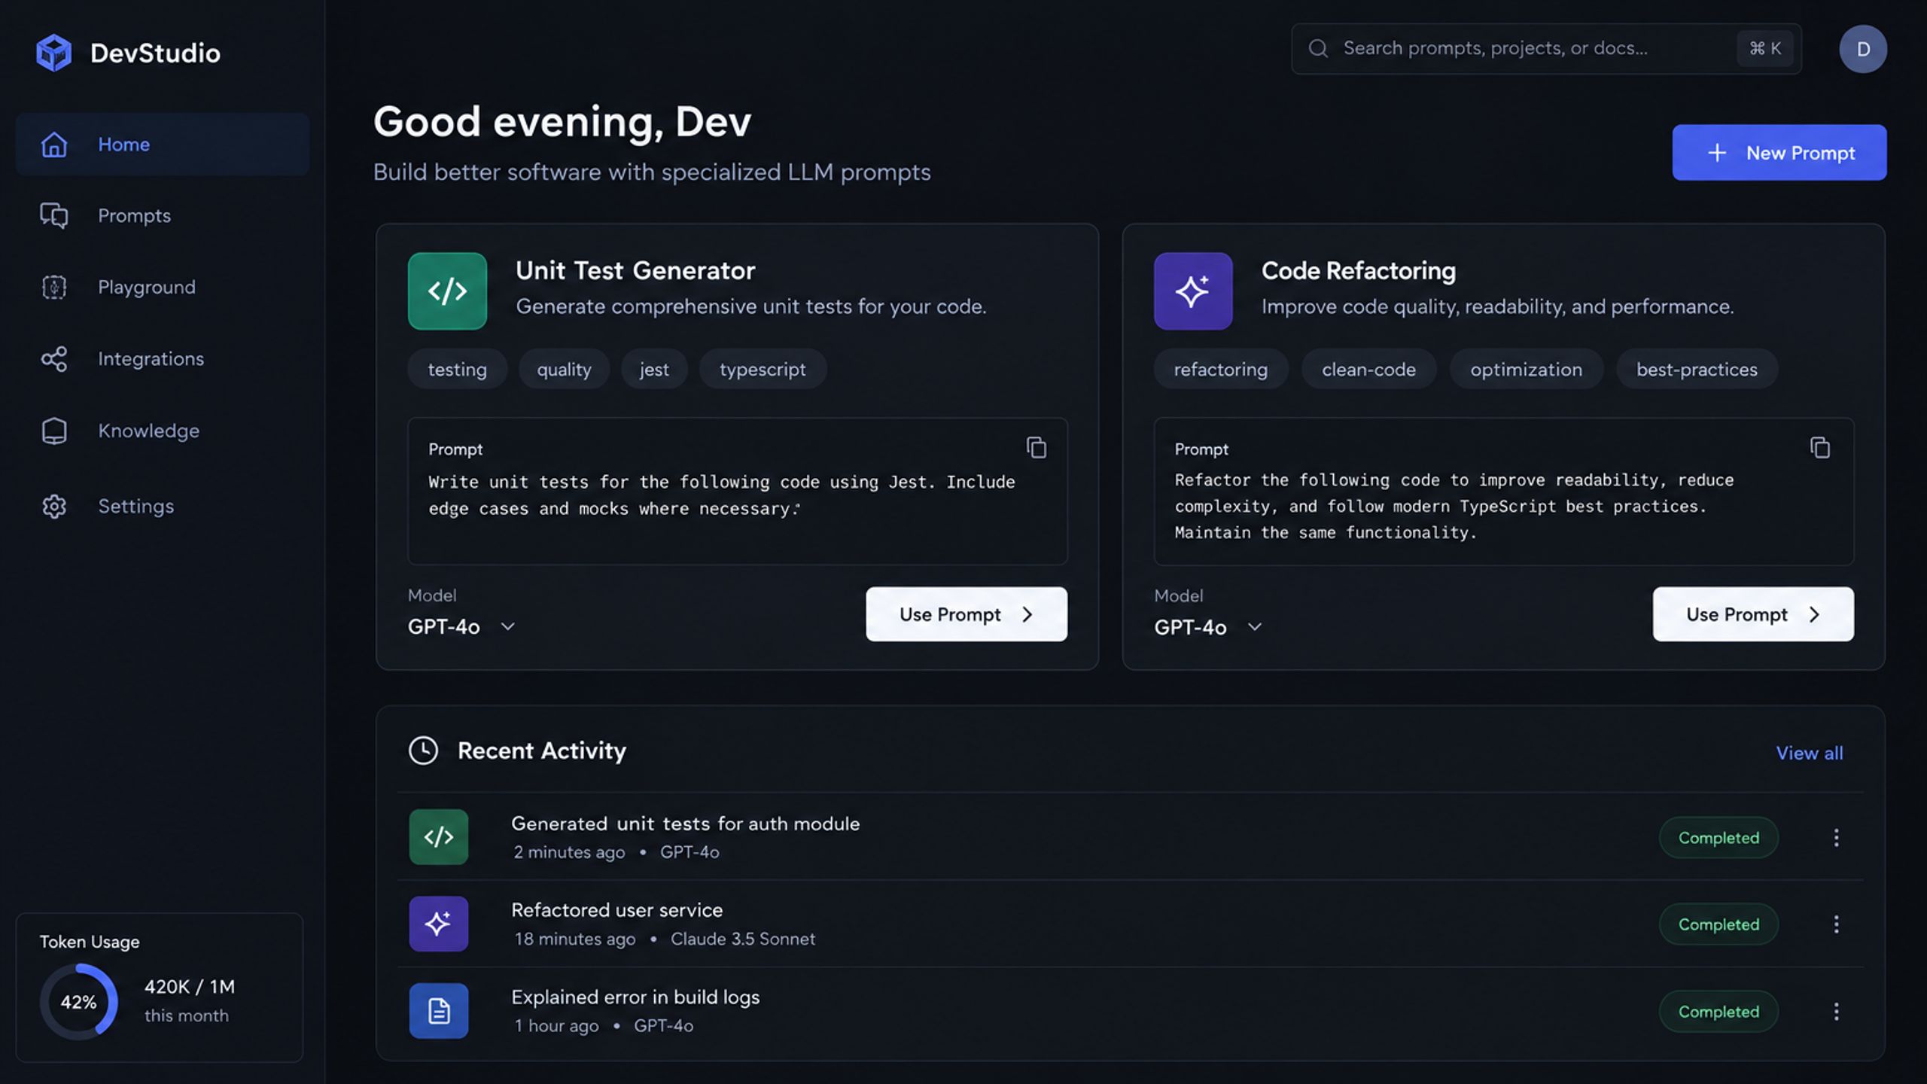Open options for build logs activity
This screenshot has width=1927, height=1084.
pyautogui.click(x=1836, y=1012)
